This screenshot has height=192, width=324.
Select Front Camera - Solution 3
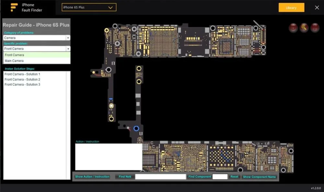tap(22, 84)
